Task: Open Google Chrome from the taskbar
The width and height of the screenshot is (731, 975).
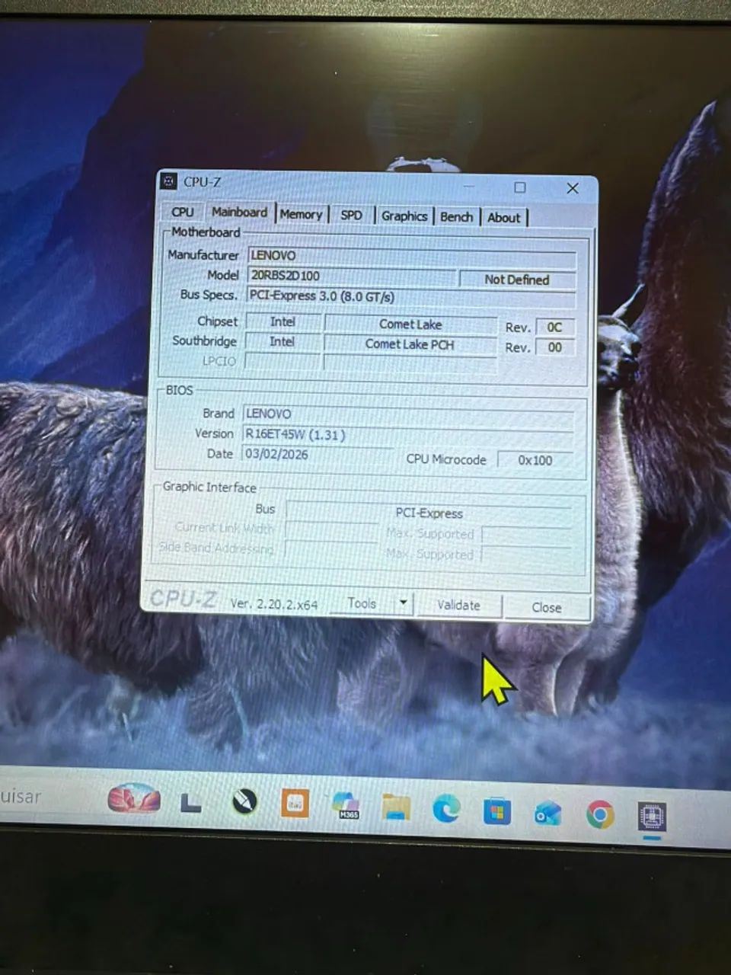Action: (600, 815)
